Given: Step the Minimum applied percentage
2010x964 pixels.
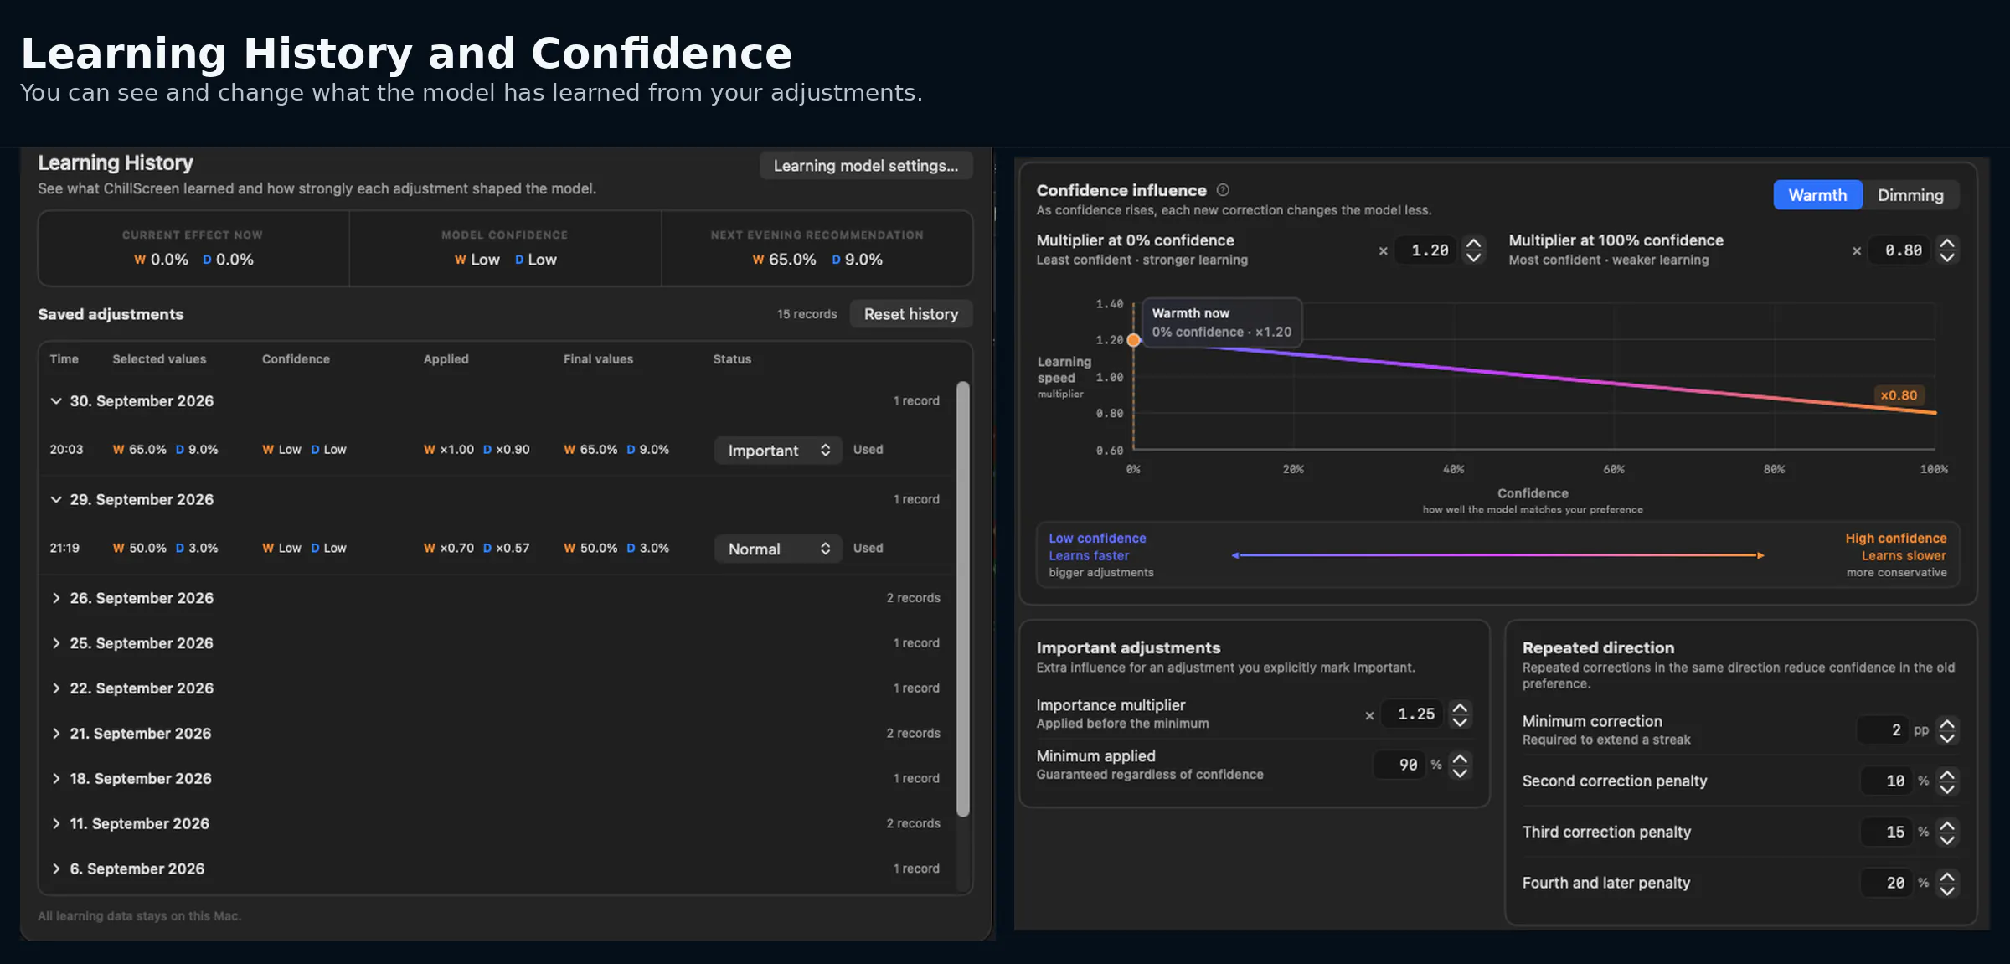Looking at the screenshot, I should tap(1460, 765).
